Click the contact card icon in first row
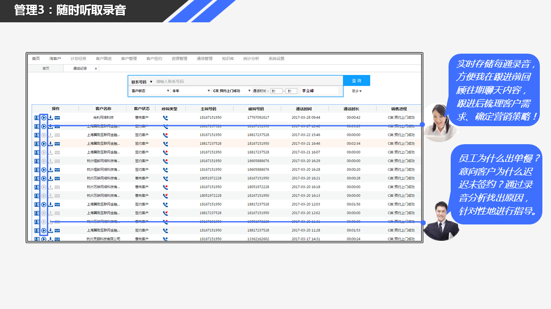 point(37,118)
